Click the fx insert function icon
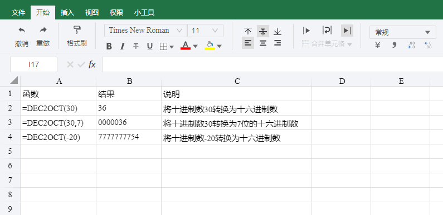Screen dimensions: 443x215 [x=91, y=65]
